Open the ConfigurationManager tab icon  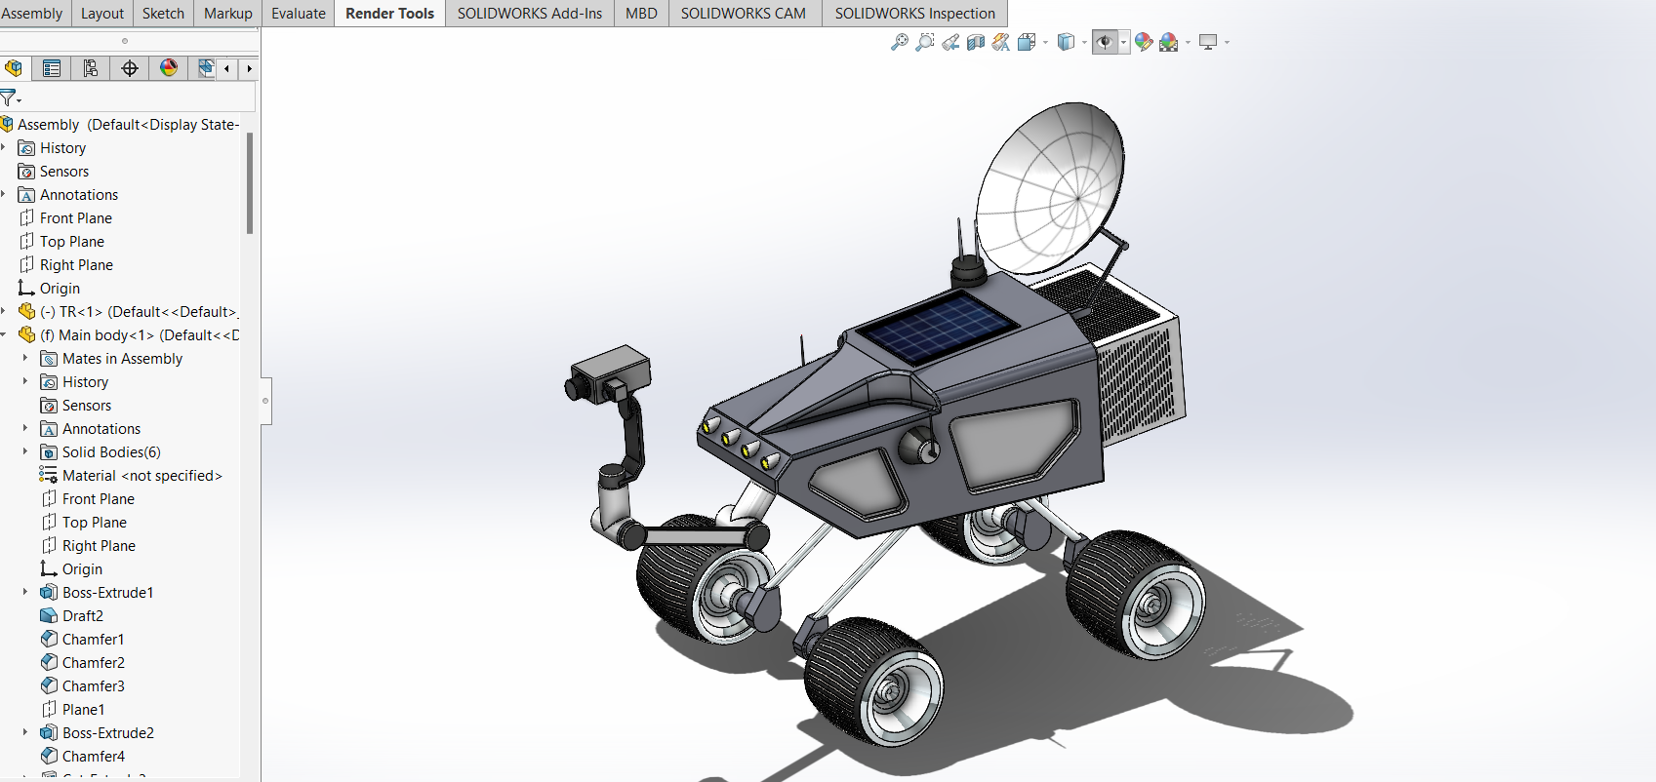91,68
